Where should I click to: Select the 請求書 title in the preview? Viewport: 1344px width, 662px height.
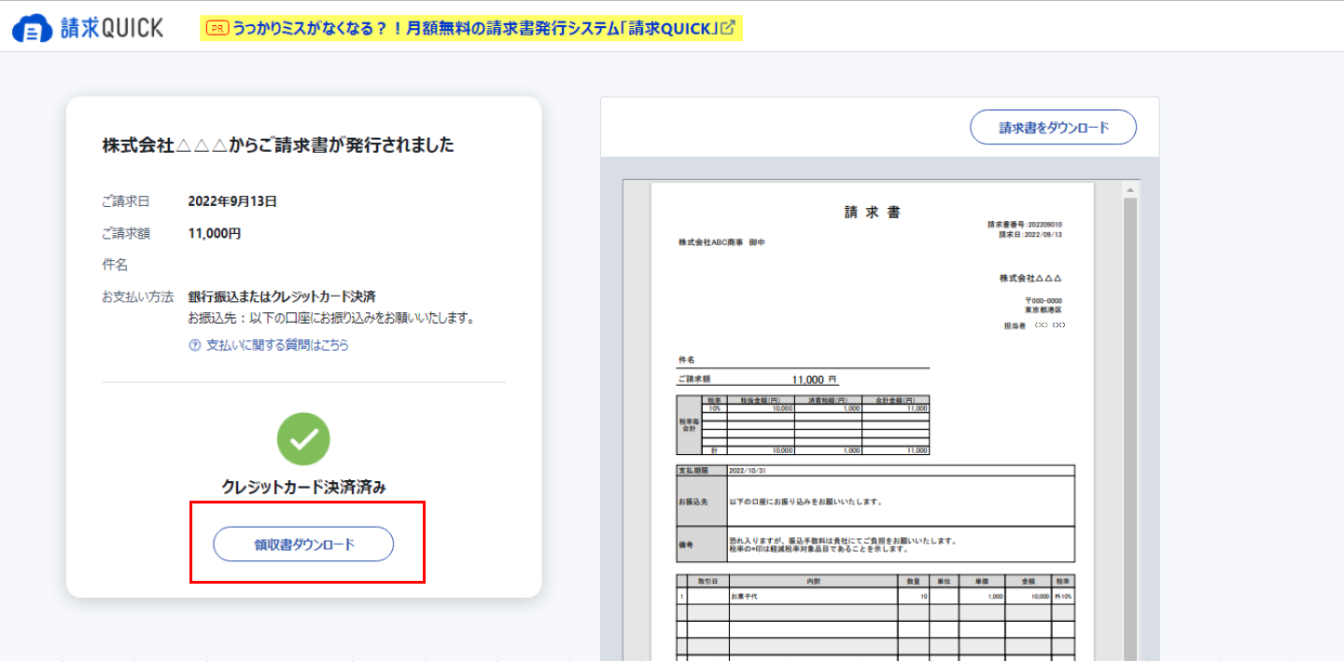pyautogui.click(x=872, y=213)
